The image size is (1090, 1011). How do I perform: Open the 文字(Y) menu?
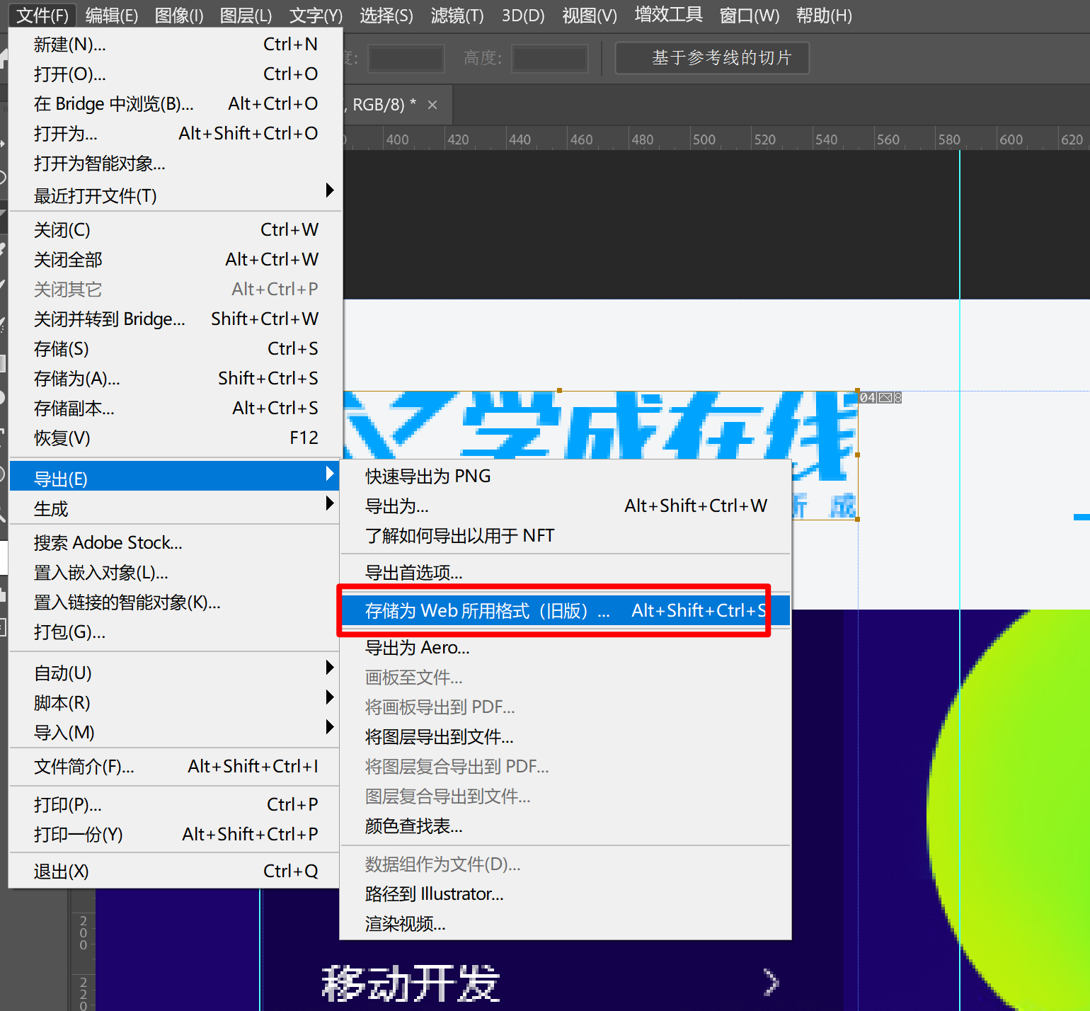[316, 15]
